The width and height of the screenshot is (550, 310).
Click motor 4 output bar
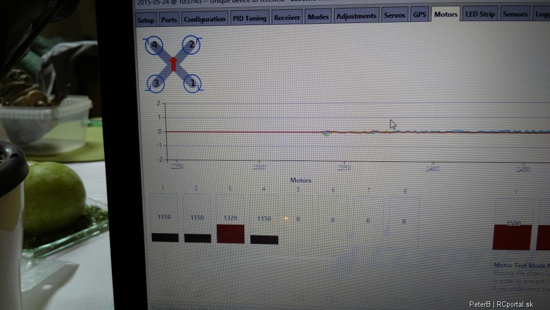[x=264, y=240]
